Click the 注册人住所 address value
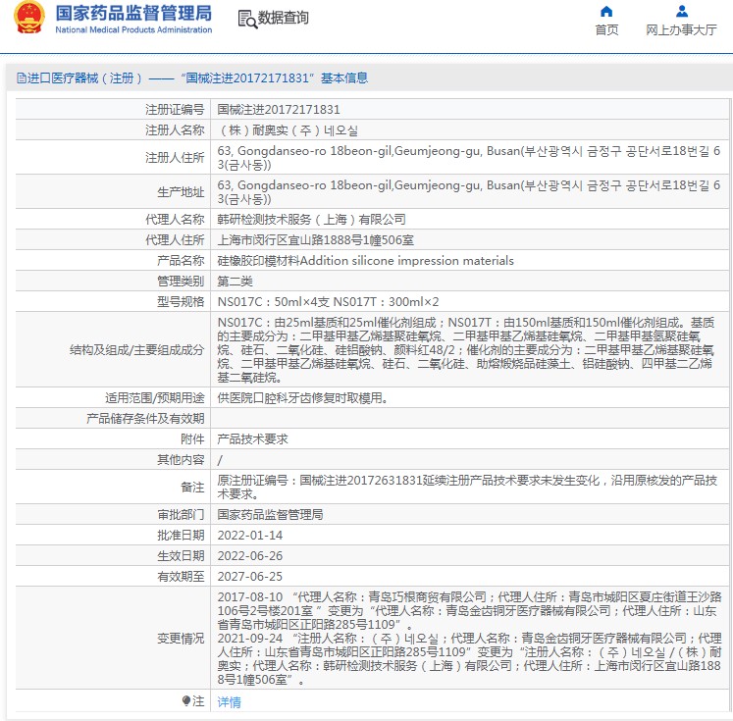Image resolution: width=733 pixels, height=721 pixels. [x=468, y=158]
